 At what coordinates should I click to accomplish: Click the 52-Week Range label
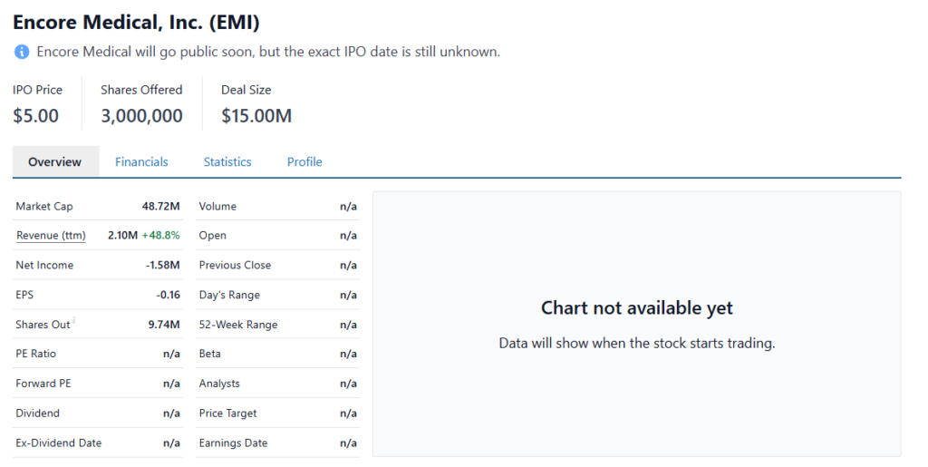(238, 325)
